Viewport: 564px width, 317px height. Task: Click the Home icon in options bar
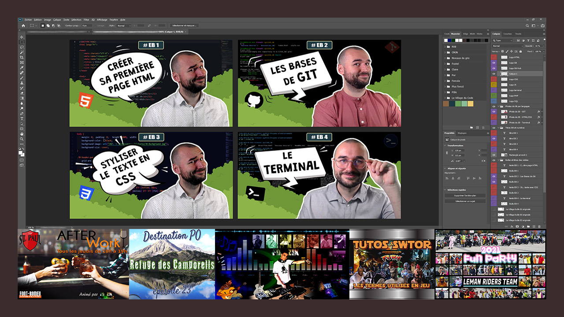[23, 26]
